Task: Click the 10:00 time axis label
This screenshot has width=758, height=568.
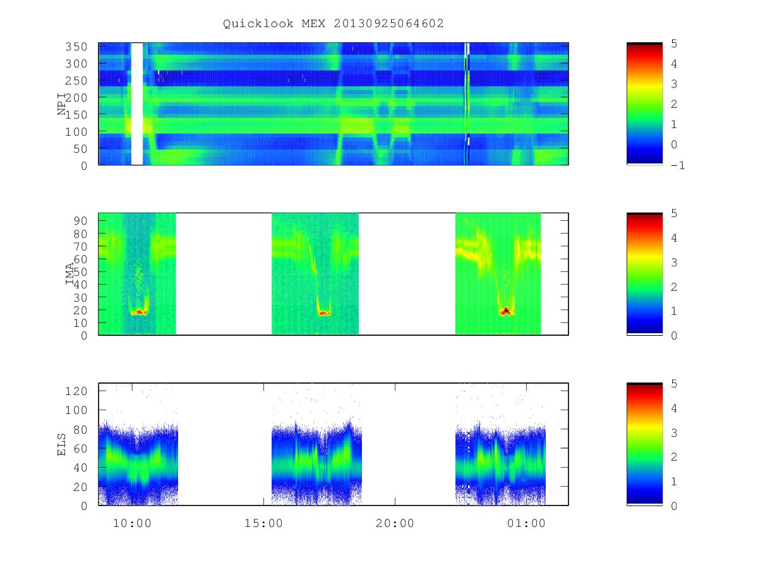Action: coord(131,523)
